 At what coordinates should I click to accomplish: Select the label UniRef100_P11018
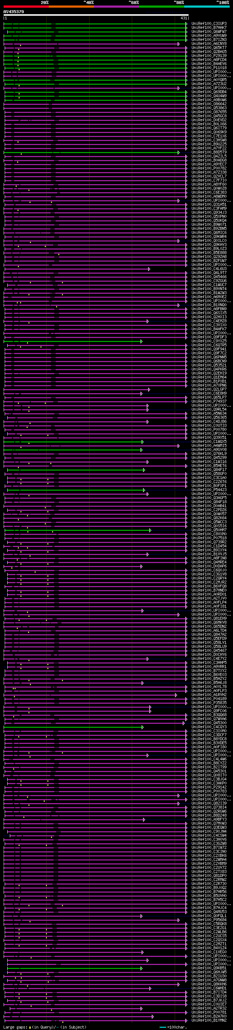click(209, 68)
